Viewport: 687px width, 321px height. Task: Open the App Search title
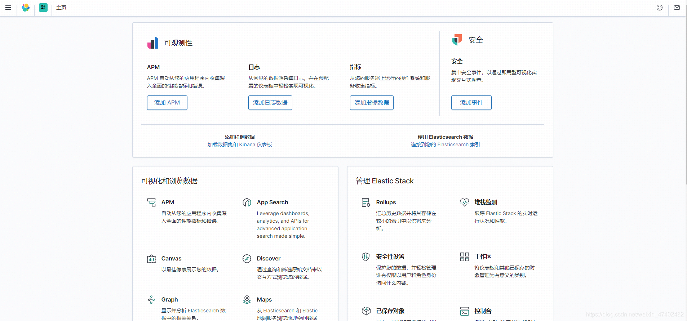(x=272, y=202)
